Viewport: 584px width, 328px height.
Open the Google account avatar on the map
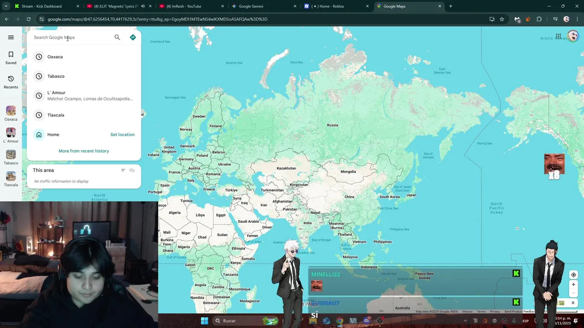[573, 36]
